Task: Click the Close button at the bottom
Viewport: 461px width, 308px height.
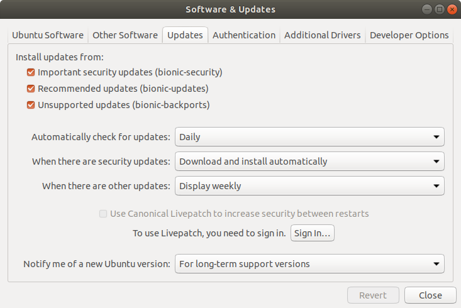Action: point(430,295)
